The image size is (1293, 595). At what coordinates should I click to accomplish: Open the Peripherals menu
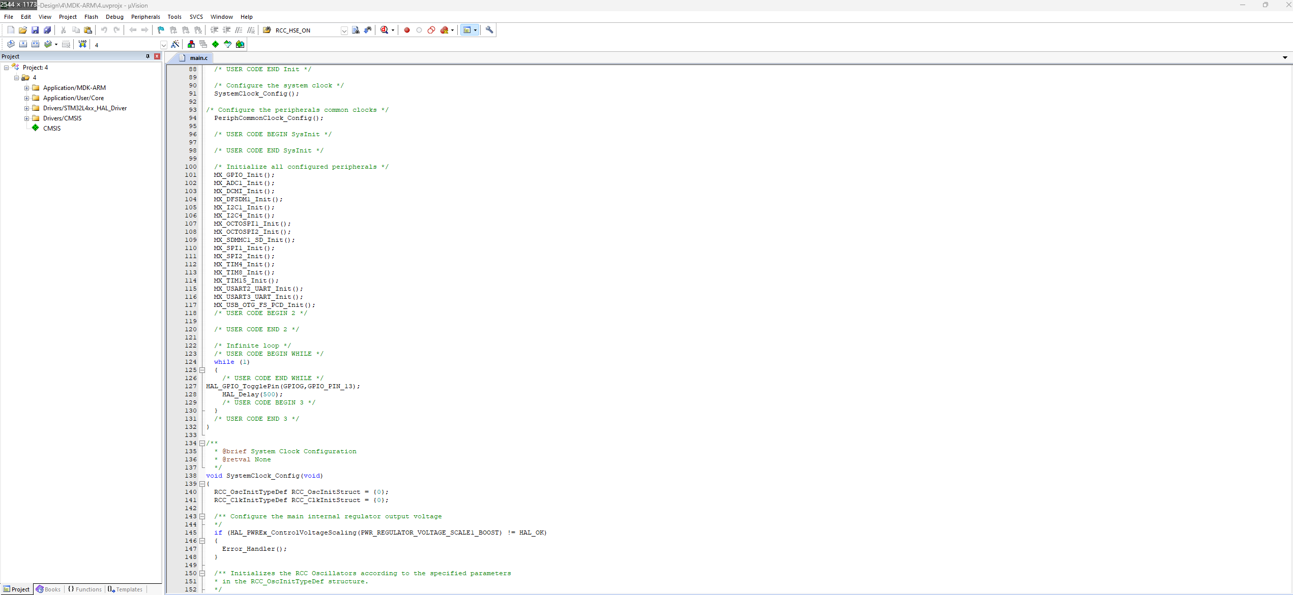coord(145,17)
